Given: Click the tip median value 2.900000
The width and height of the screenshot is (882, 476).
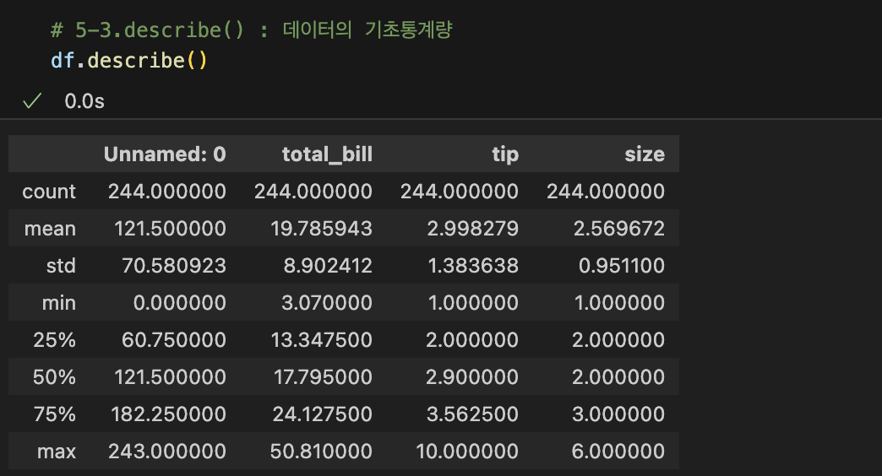Looking at the screenshot, I should click(x=472, y=377).
